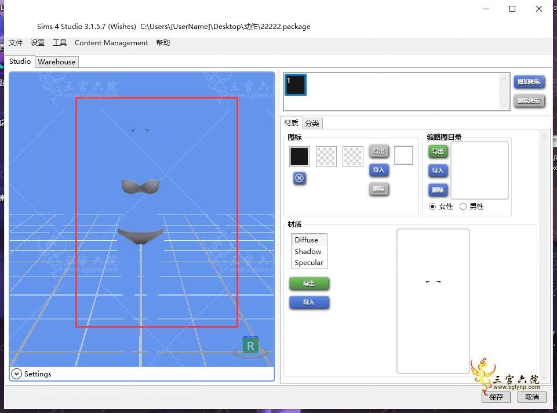Select the 女性 radio button
Viewport: 557px width, 413px height.
(x=432, y=206)
